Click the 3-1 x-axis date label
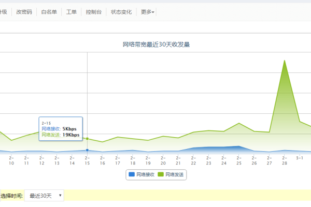The width and height of the screenshot is (311, 207). [x=300, y=158]
